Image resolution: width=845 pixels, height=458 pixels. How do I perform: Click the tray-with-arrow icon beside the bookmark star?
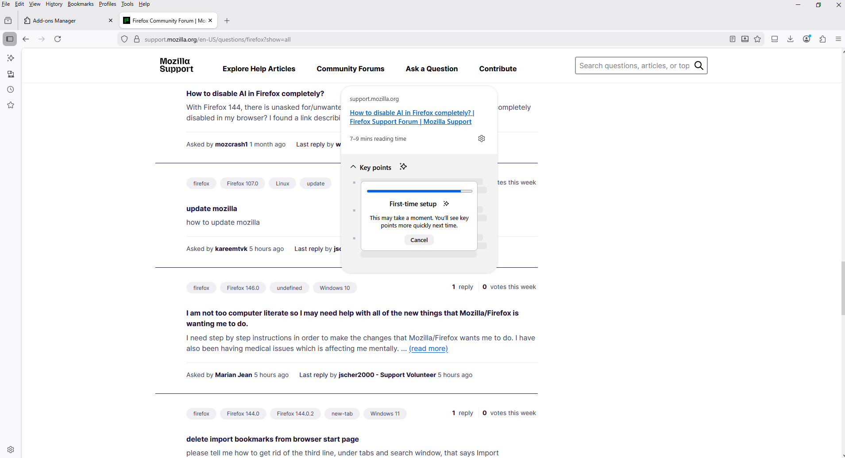(x=745, y=39)
